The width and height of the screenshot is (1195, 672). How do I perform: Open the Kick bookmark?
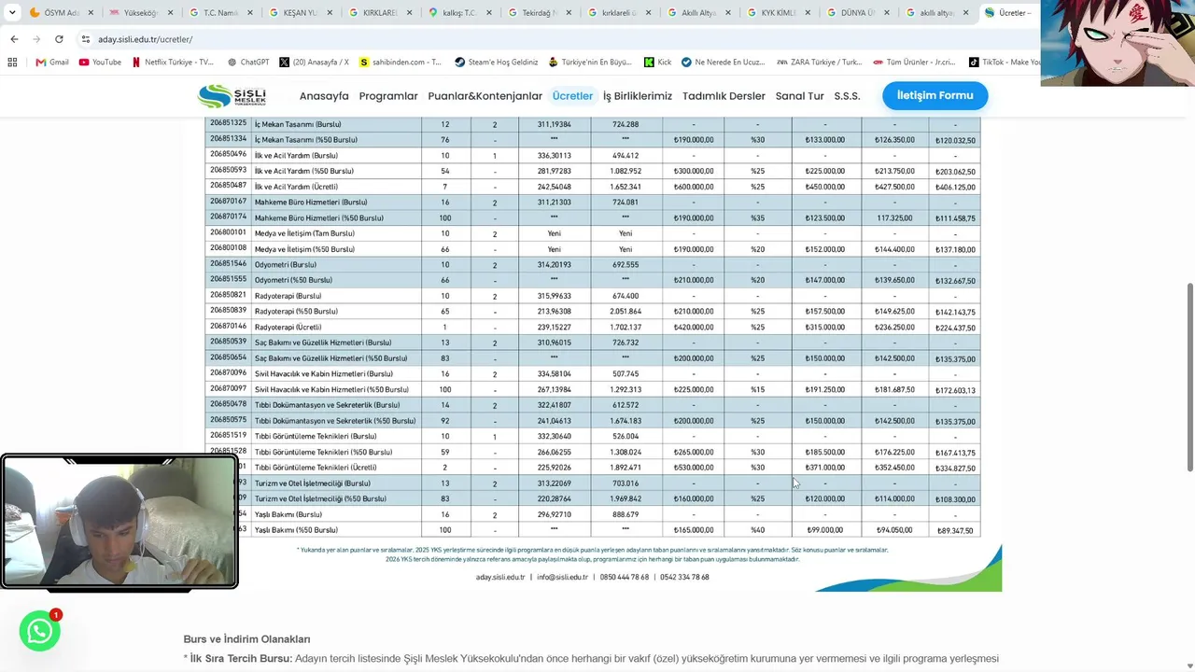pos(657,63)
